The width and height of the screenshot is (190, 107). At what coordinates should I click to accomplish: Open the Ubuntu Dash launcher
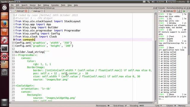tap(4, 8)
